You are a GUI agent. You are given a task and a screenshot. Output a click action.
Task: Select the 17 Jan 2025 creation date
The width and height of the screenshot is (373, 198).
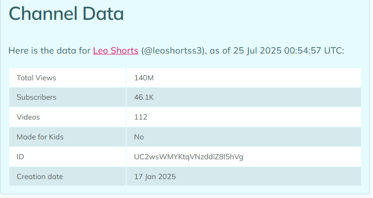pos(155,177)
